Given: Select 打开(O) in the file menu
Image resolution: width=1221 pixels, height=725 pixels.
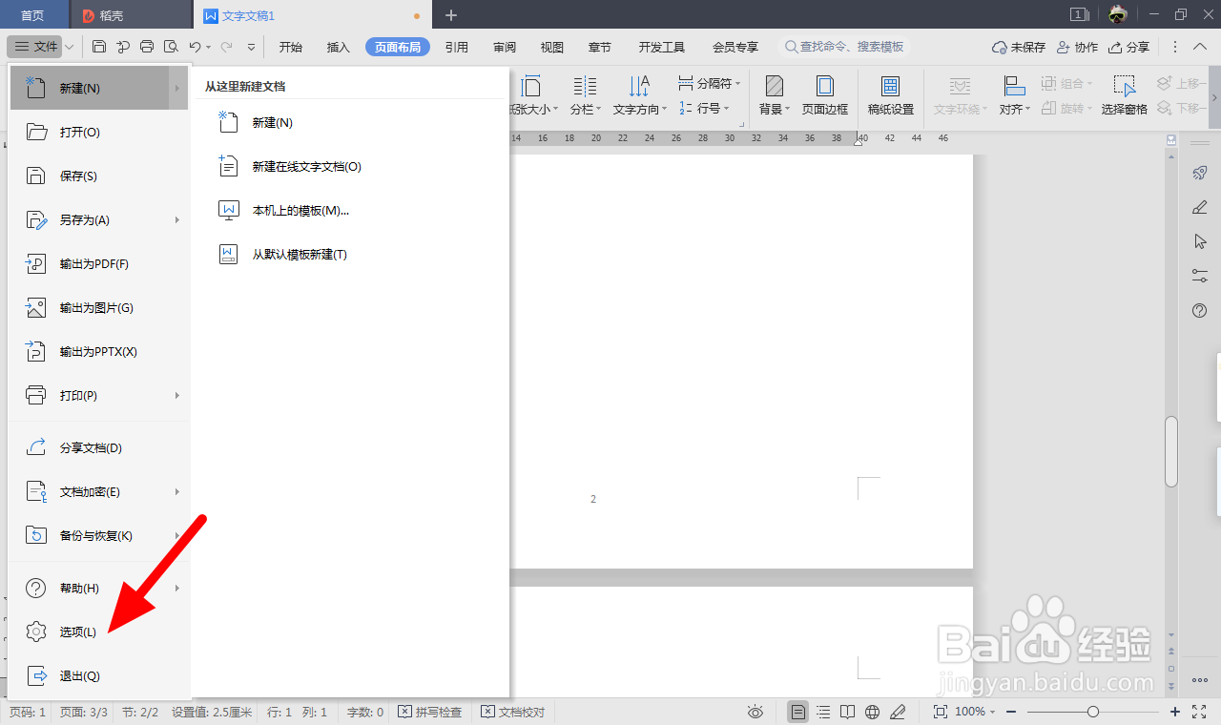Looking at the screenshot, I should tap(99, 132).
